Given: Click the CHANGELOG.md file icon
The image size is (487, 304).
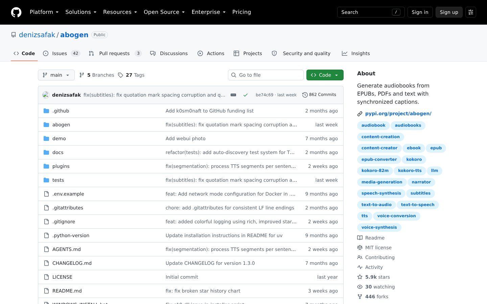Looking at the screenshot, I should (x=46, y=263).
